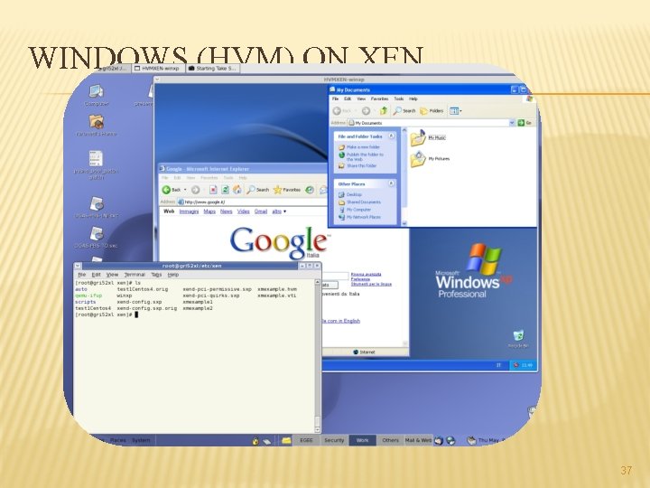Open address bar dropdown in My Documents
650x488 pixels.
point(512,123)
